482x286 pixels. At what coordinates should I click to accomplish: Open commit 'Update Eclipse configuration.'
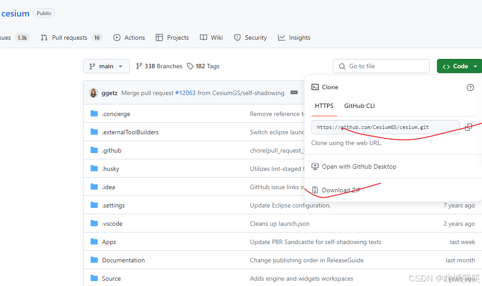coord(290,205)
